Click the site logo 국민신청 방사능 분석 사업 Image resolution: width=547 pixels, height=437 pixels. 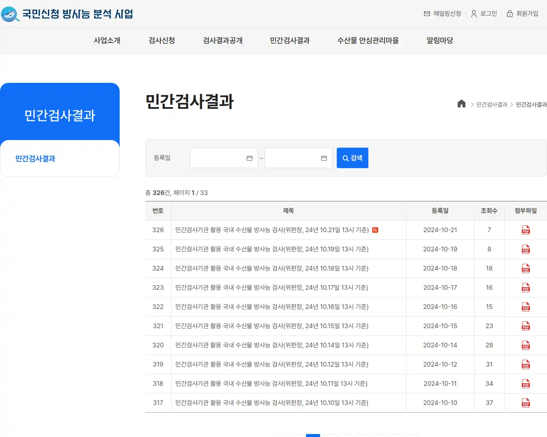pos(67,14)
